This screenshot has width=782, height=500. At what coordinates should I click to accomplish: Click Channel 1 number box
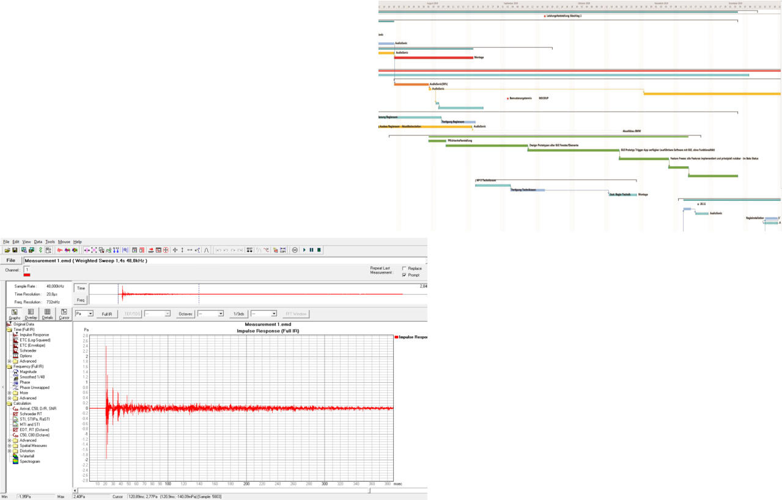point(27,269)
